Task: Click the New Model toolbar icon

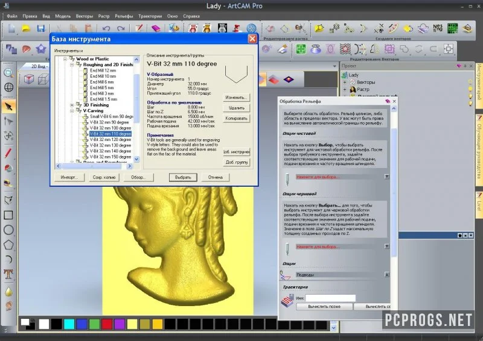Action: pos(11,28)
